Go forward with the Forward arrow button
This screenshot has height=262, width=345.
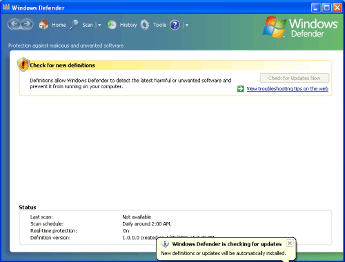click(x=28, y=24)
